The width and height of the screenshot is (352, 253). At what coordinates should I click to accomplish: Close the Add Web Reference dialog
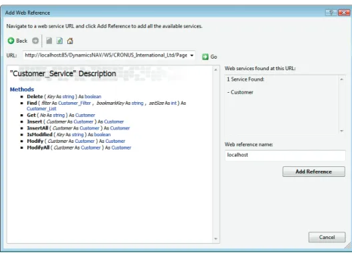tap(344, 13)
